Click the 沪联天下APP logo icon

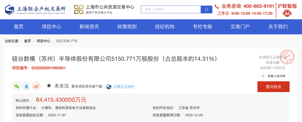109,87
